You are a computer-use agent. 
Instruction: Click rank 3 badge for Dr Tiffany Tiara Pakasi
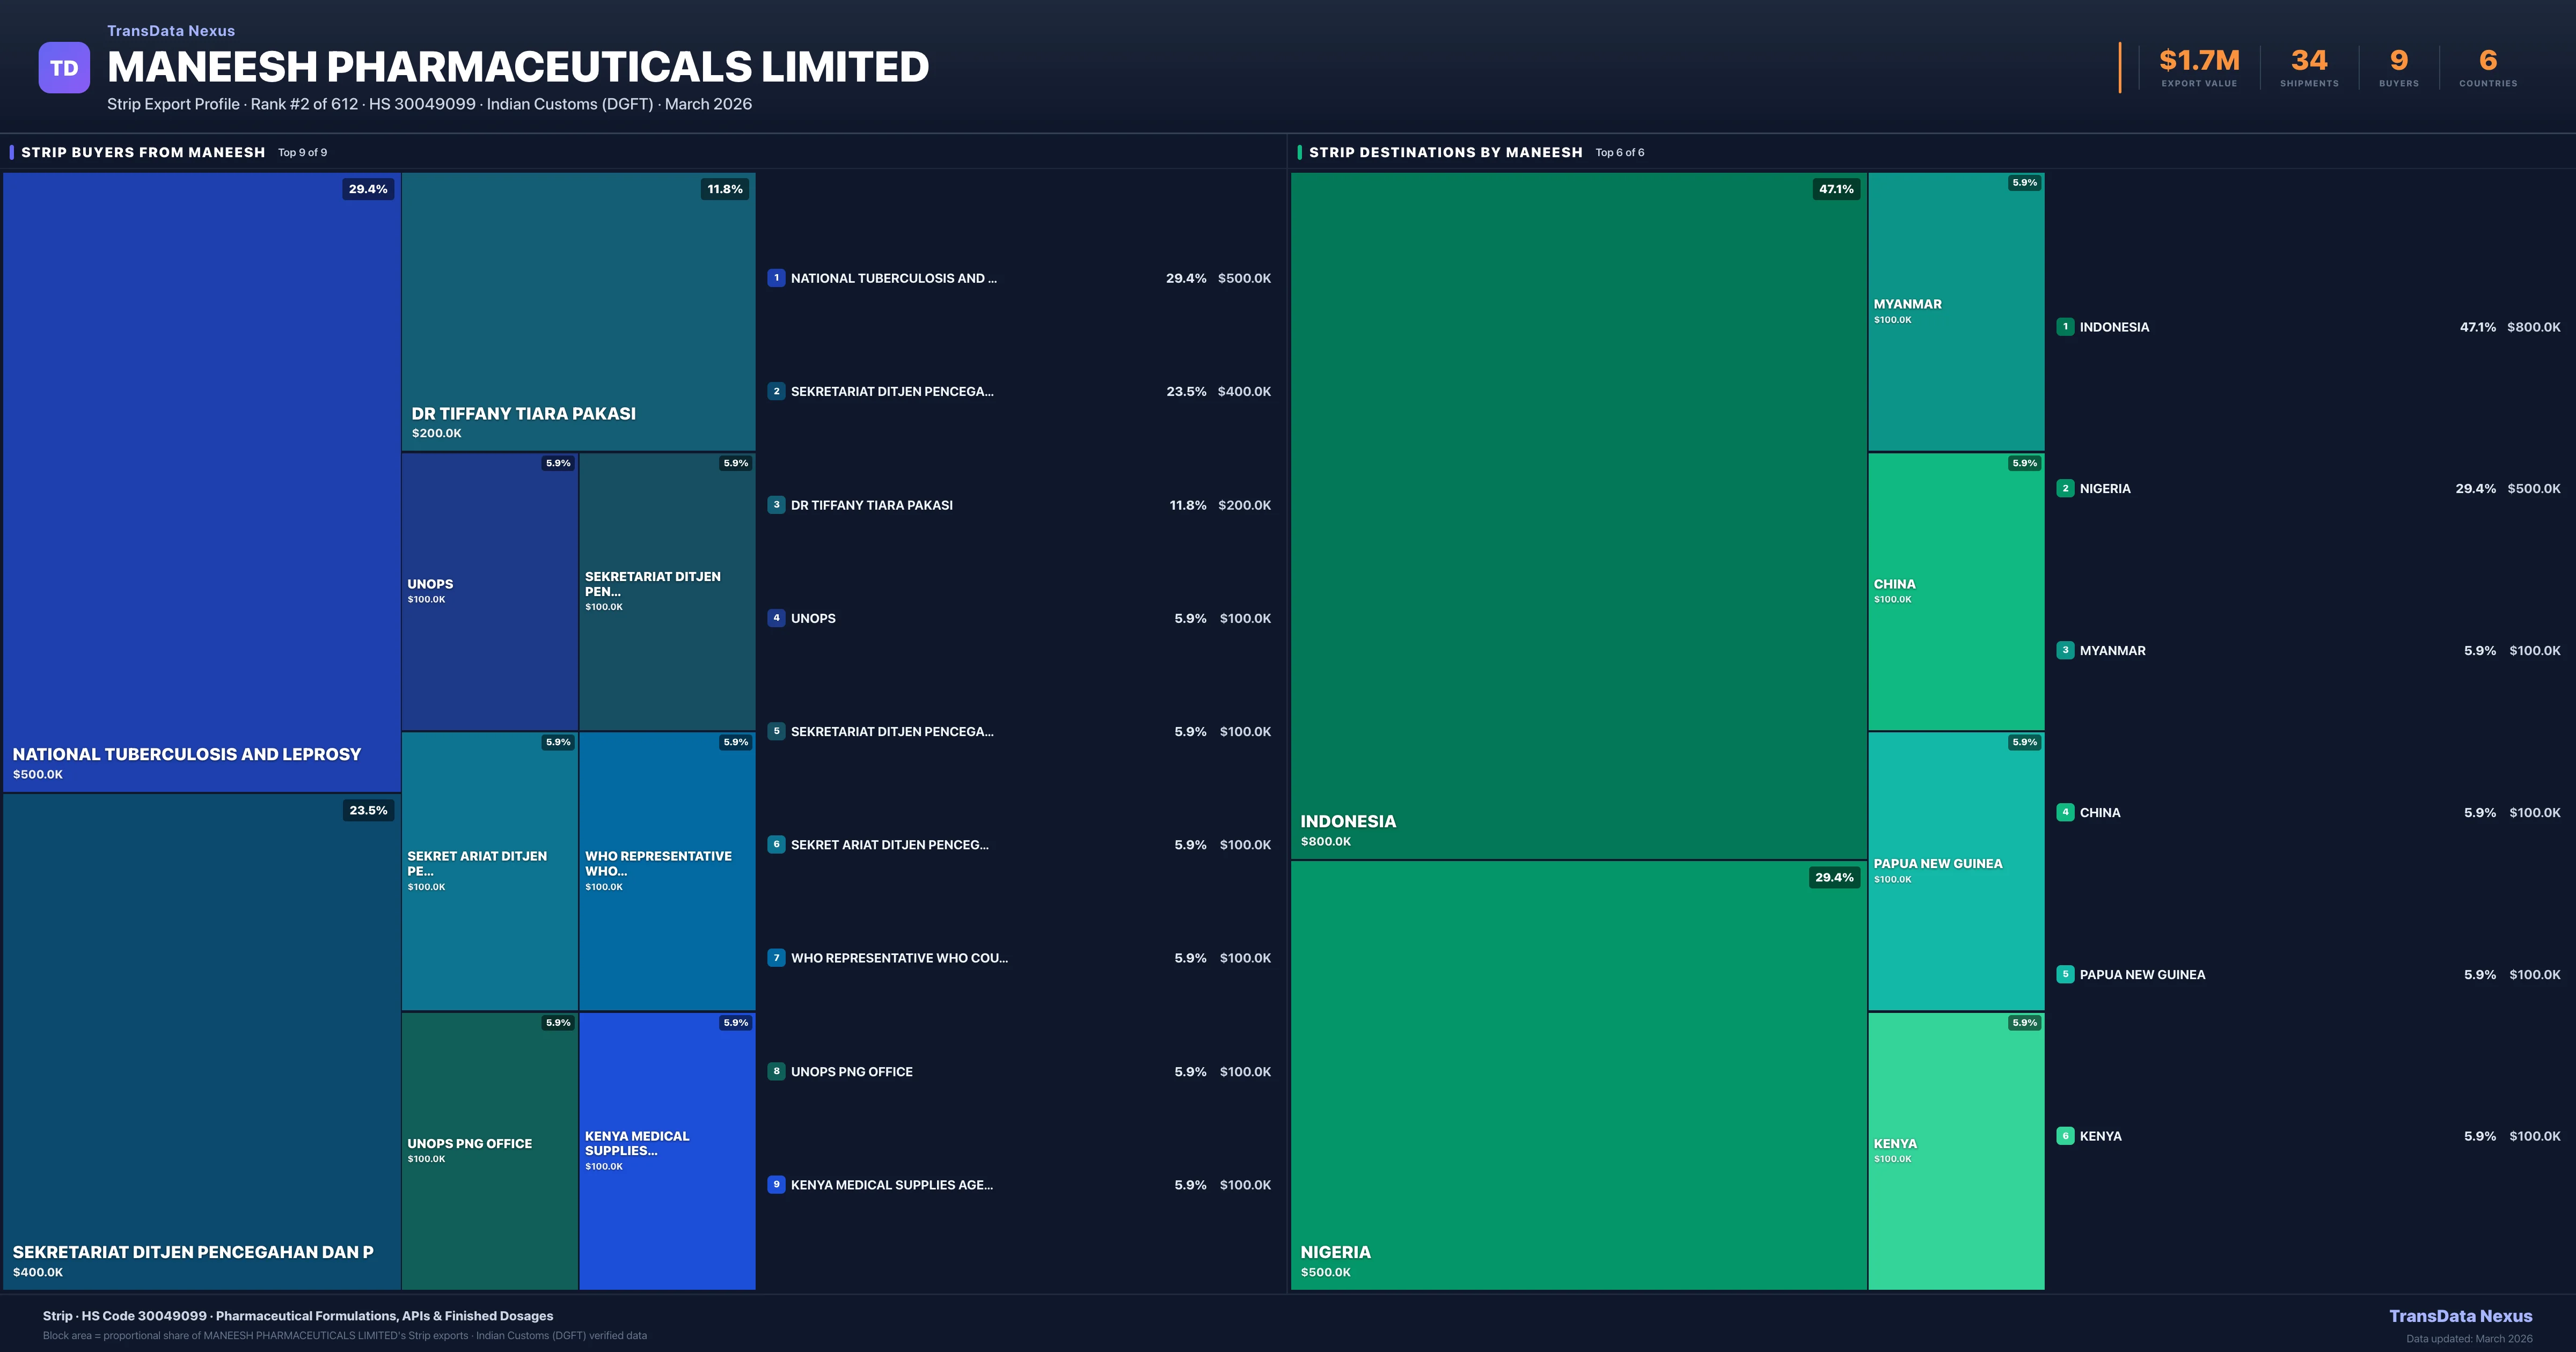click(776, 505)
